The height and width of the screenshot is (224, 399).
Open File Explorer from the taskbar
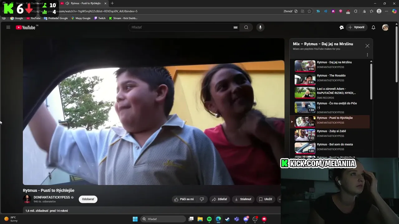click(x=200, y=219)
